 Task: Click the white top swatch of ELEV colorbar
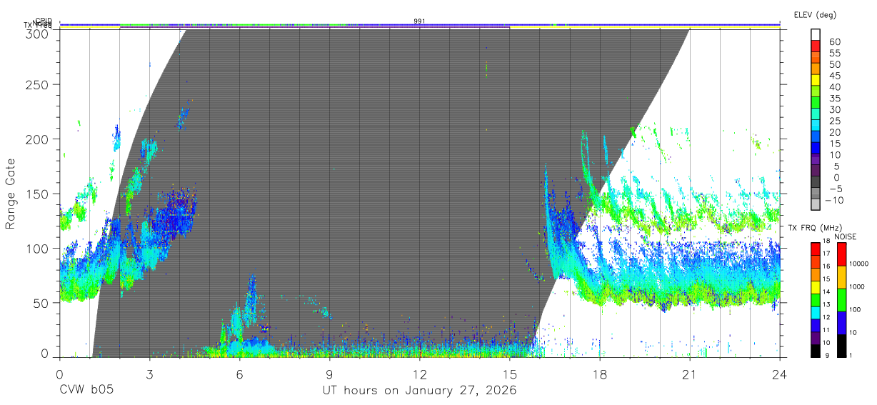pos(816,35)
